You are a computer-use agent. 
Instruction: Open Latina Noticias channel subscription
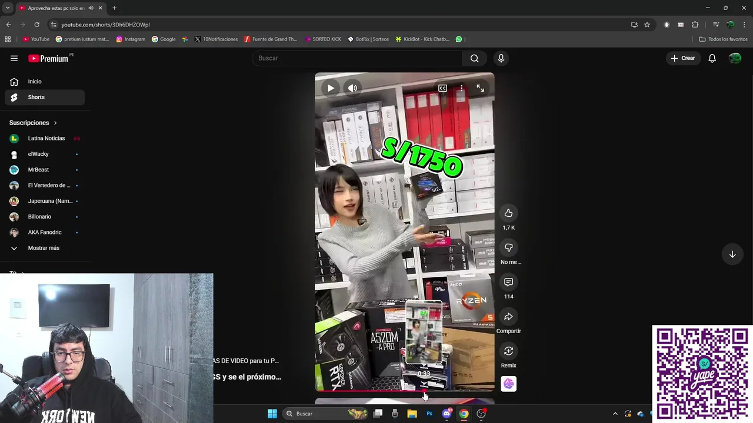45,139
